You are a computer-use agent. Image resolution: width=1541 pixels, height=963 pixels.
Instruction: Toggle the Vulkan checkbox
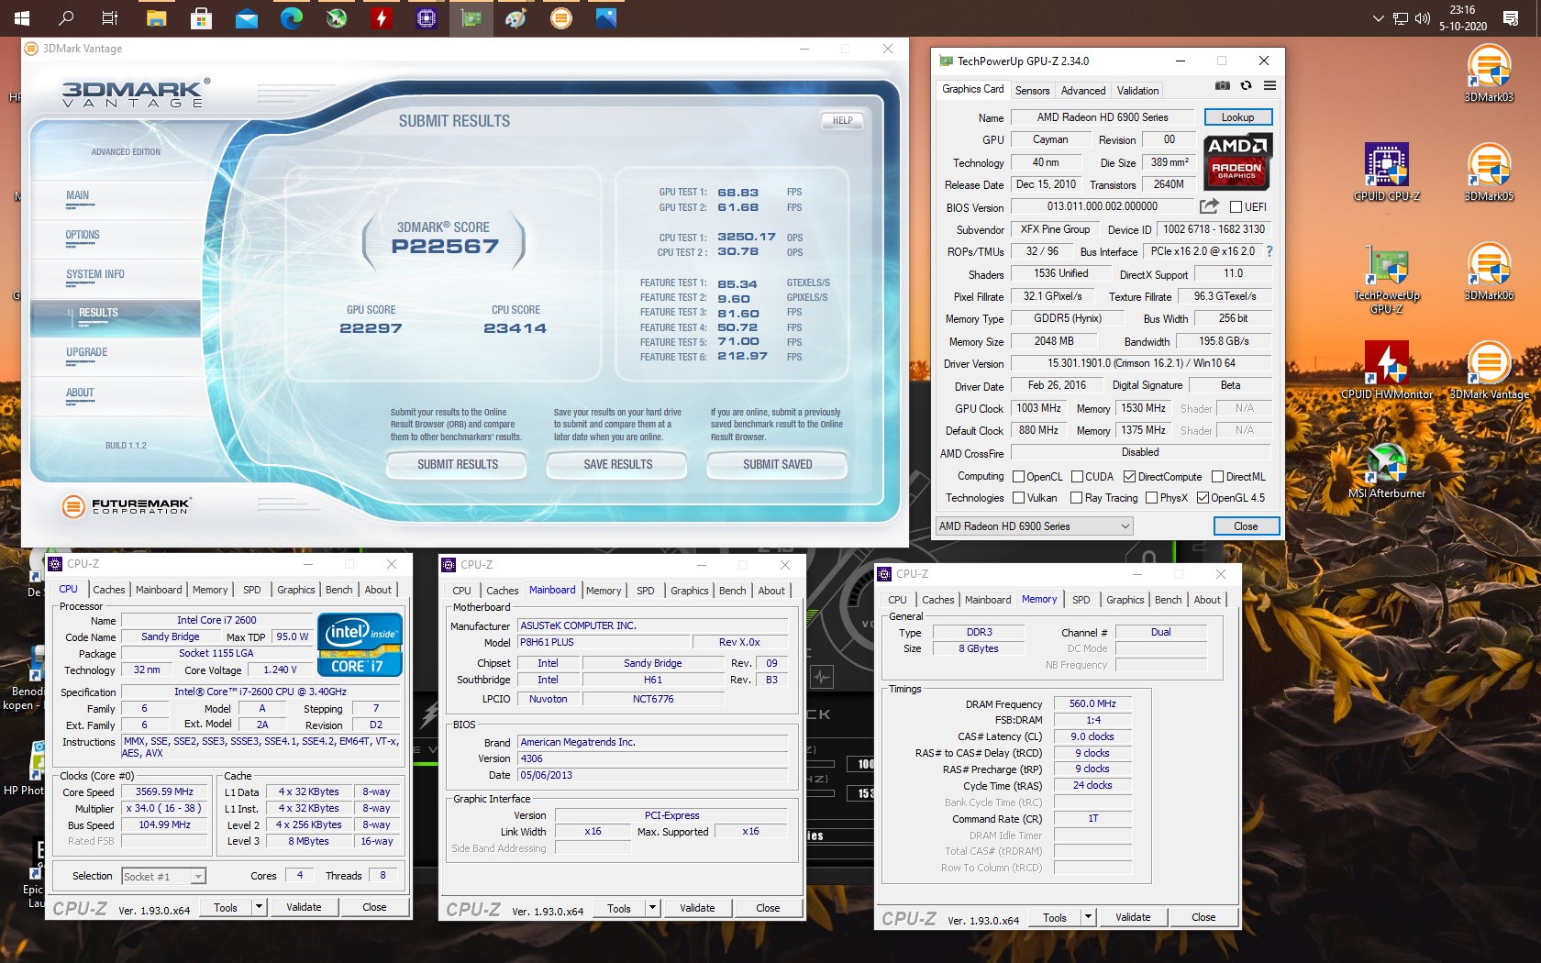(1018, 498)
